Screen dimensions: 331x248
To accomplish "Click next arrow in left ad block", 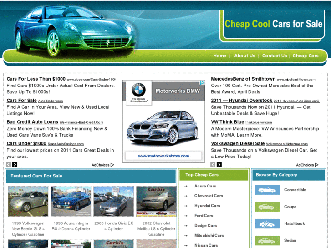I will [15, 165].
